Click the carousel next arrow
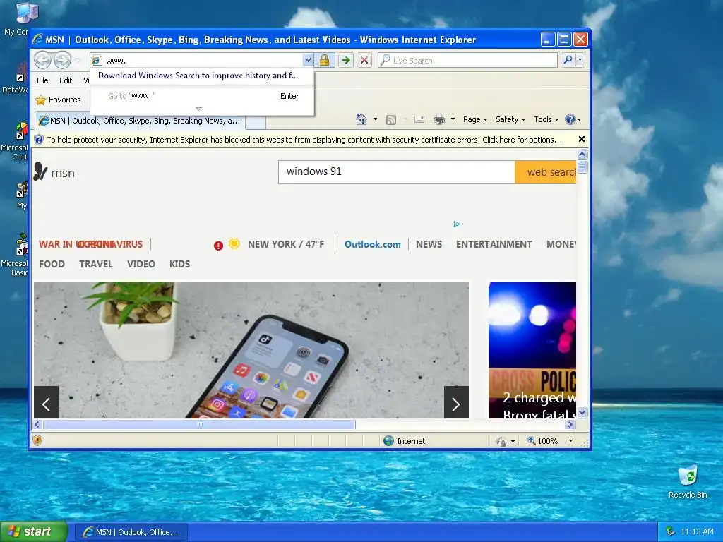The image size is (723, 542). 456,402
